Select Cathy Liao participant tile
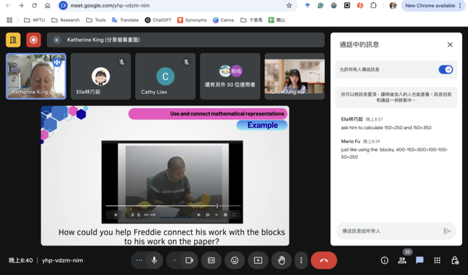The image size is (468, 275). (165, 76)
